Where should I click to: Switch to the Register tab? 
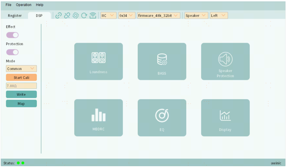[15, 16]
